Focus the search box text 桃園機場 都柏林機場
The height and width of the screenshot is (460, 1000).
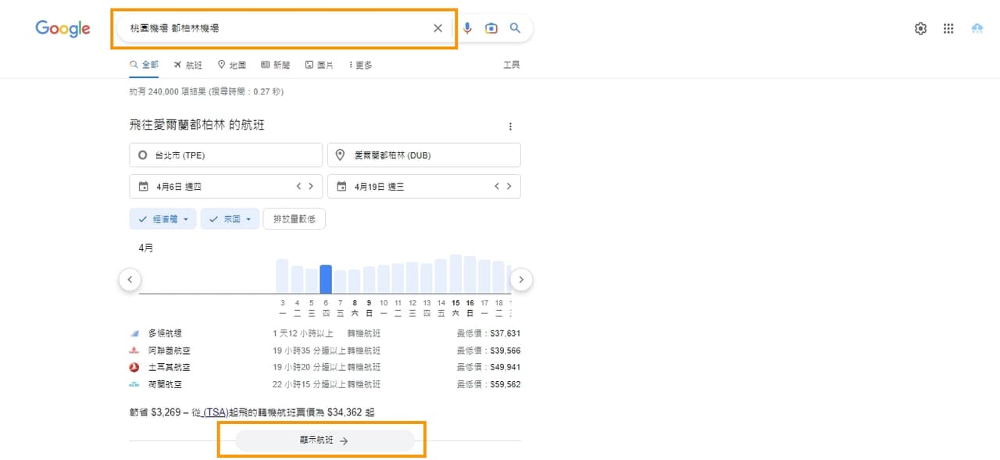(174, 28)
